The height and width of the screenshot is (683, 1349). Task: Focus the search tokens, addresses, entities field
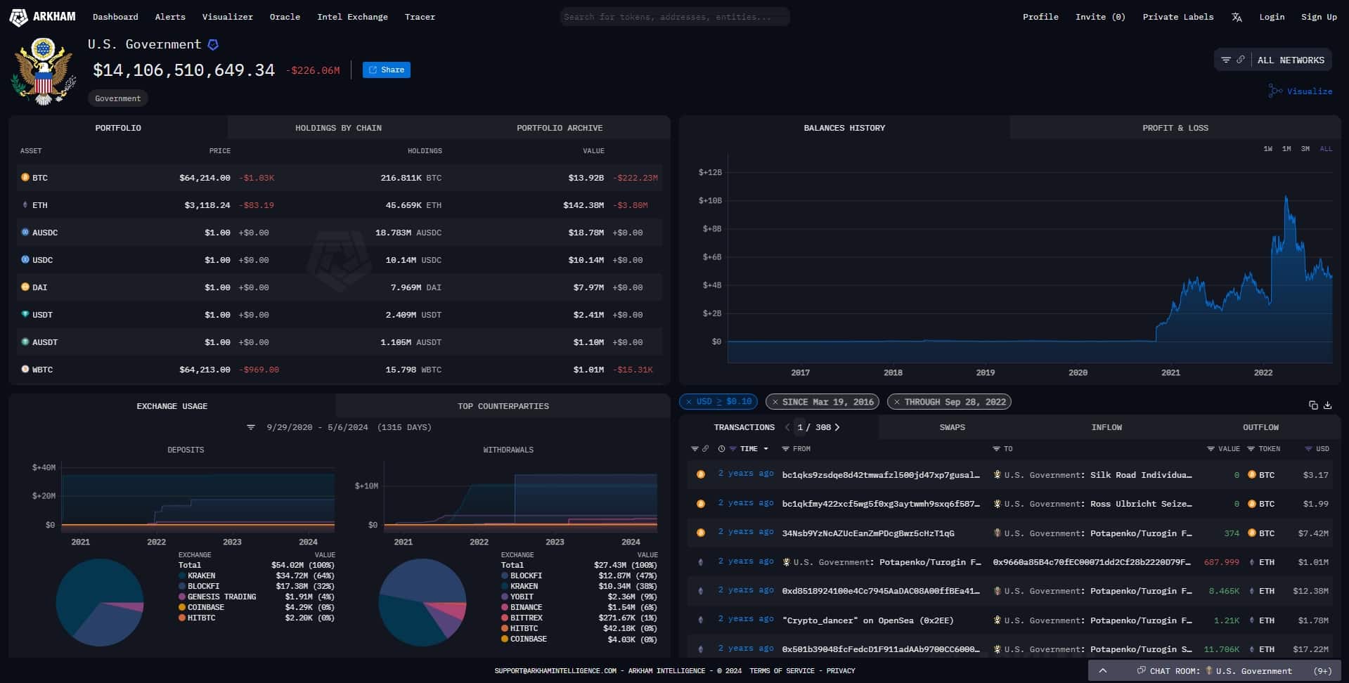(675, 17)
